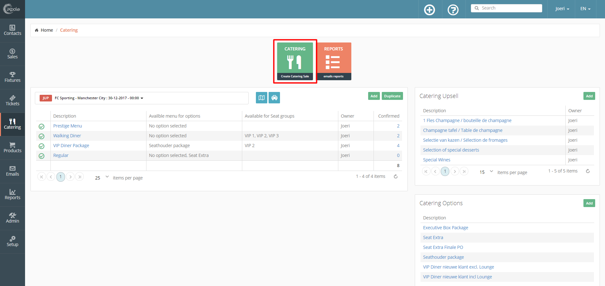Viewport: 605px width, 286px height.
Task: Click in the Search field
Action: click(x=506, y=8)
